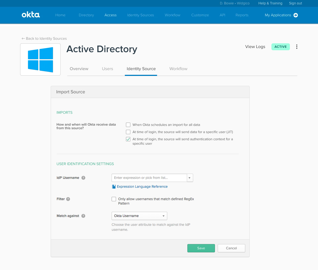Check the JIT login data option

click(x=128, y=132)
